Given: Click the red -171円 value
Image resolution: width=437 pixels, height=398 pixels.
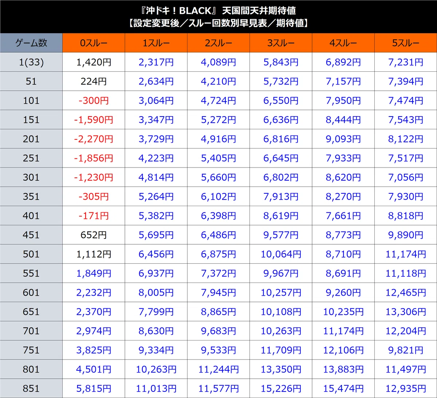Looking at the screenshot, I should tap(94, 216).
